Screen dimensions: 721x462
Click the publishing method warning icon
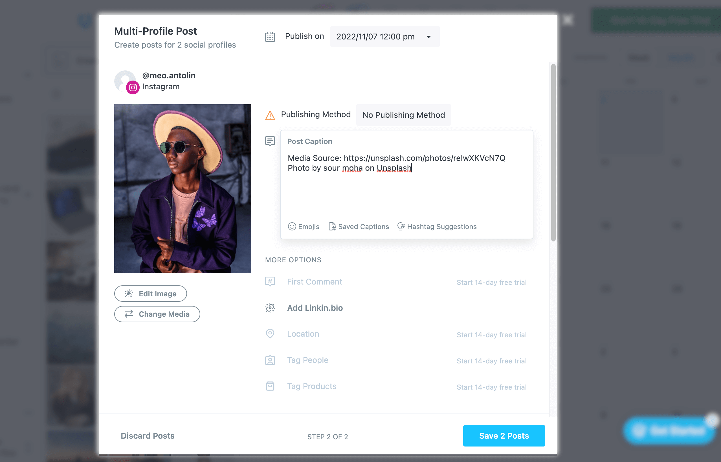pyautogui.click(x=270, y=115)
